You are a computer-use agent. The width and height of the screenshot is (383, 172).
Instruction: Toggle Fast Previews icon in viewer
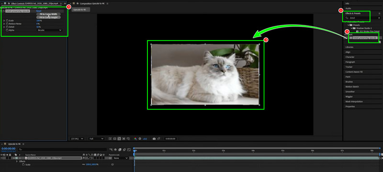coord(110,139)
